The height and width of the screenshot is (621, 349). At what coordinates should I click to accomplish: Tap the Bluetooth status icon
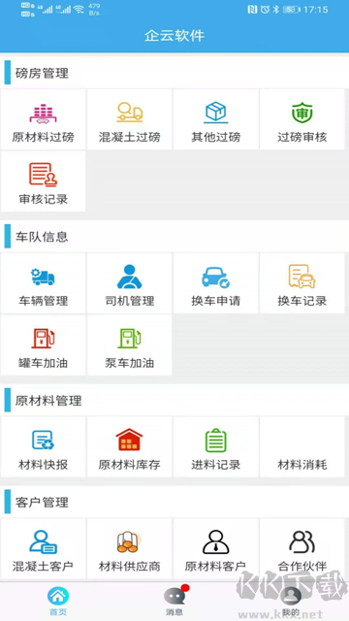[x=276, y=10]
